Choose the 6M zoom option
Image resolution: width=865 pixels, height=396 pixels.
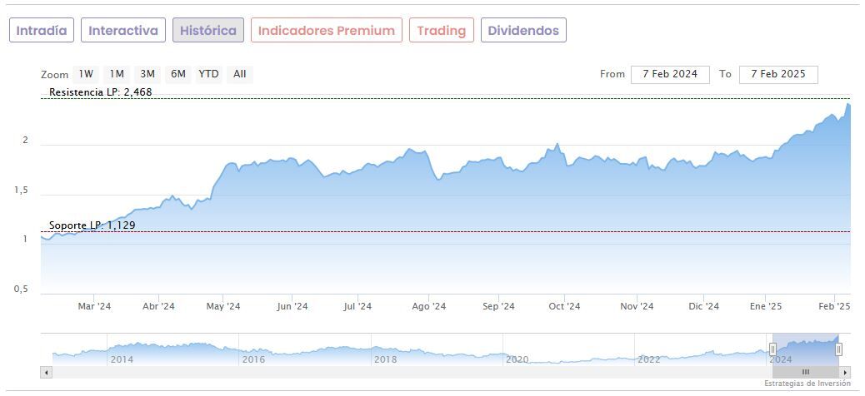point(178,74)
